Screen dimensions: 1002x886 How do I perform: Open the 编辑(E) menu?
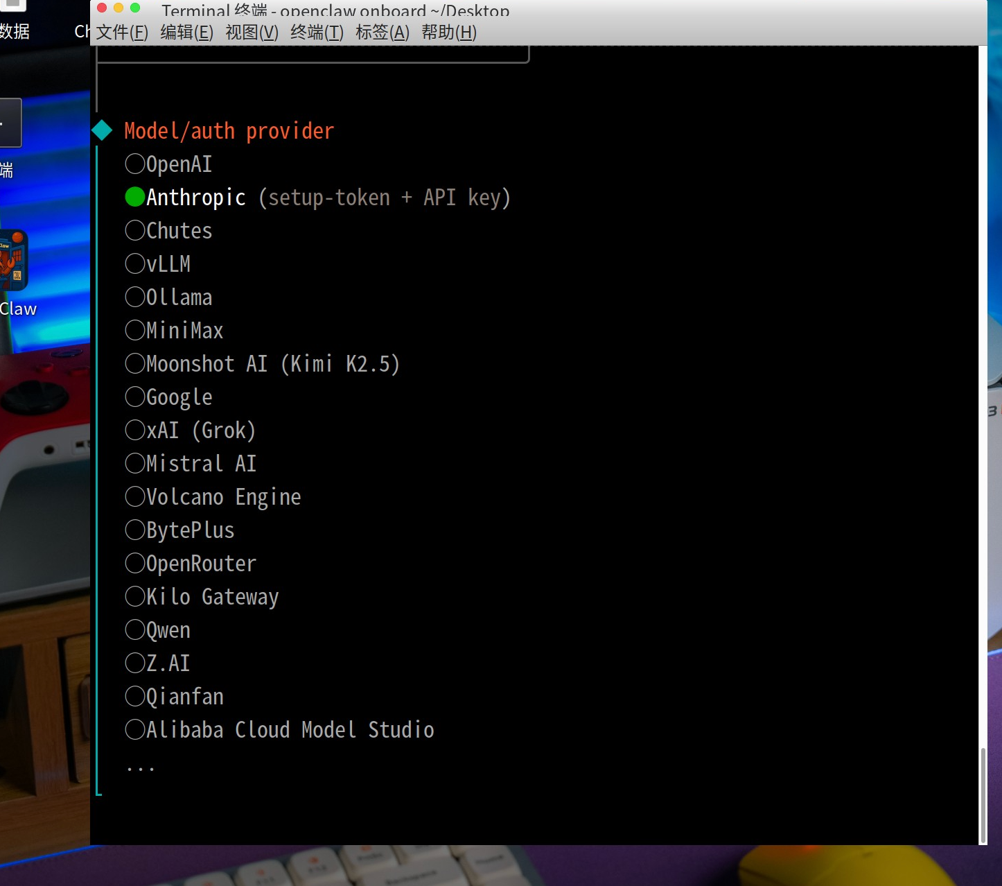point(187,33)
